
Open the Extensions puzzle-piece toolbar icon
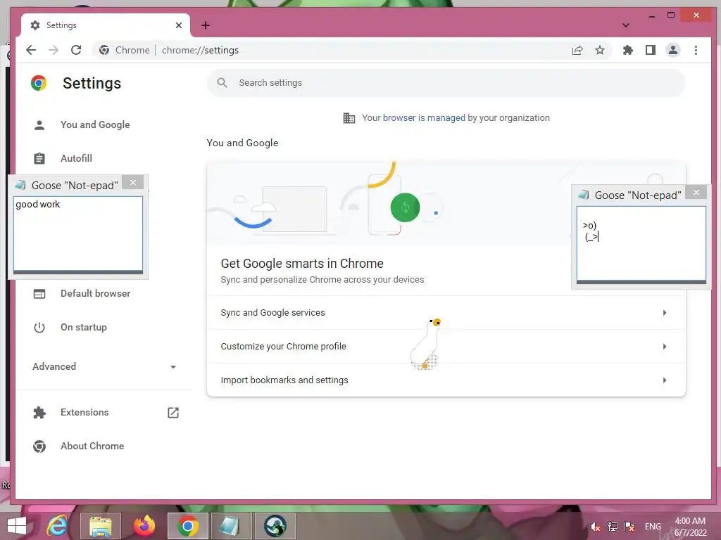click(x=627, y=50)
